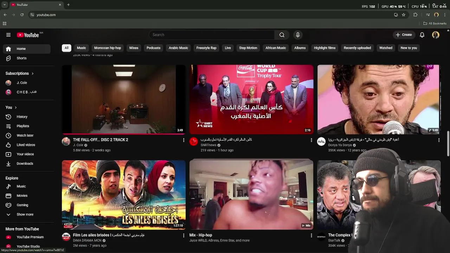Screen dimensions: 450x253
Task: Open options menu for THE FALL-OFF video
Action: (x=184, y=140)
